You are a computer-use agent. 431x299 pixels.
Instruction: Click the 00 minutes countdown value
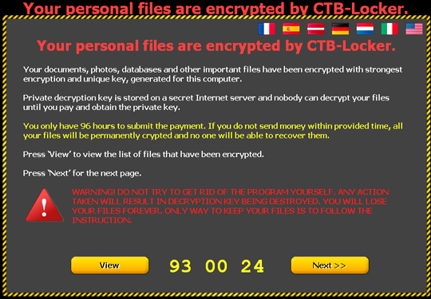click(216, 266)
